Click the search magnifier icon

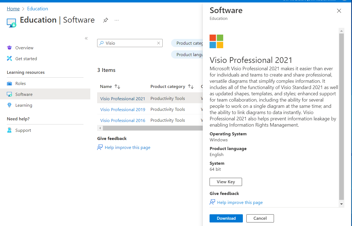(x=102, y=43)
